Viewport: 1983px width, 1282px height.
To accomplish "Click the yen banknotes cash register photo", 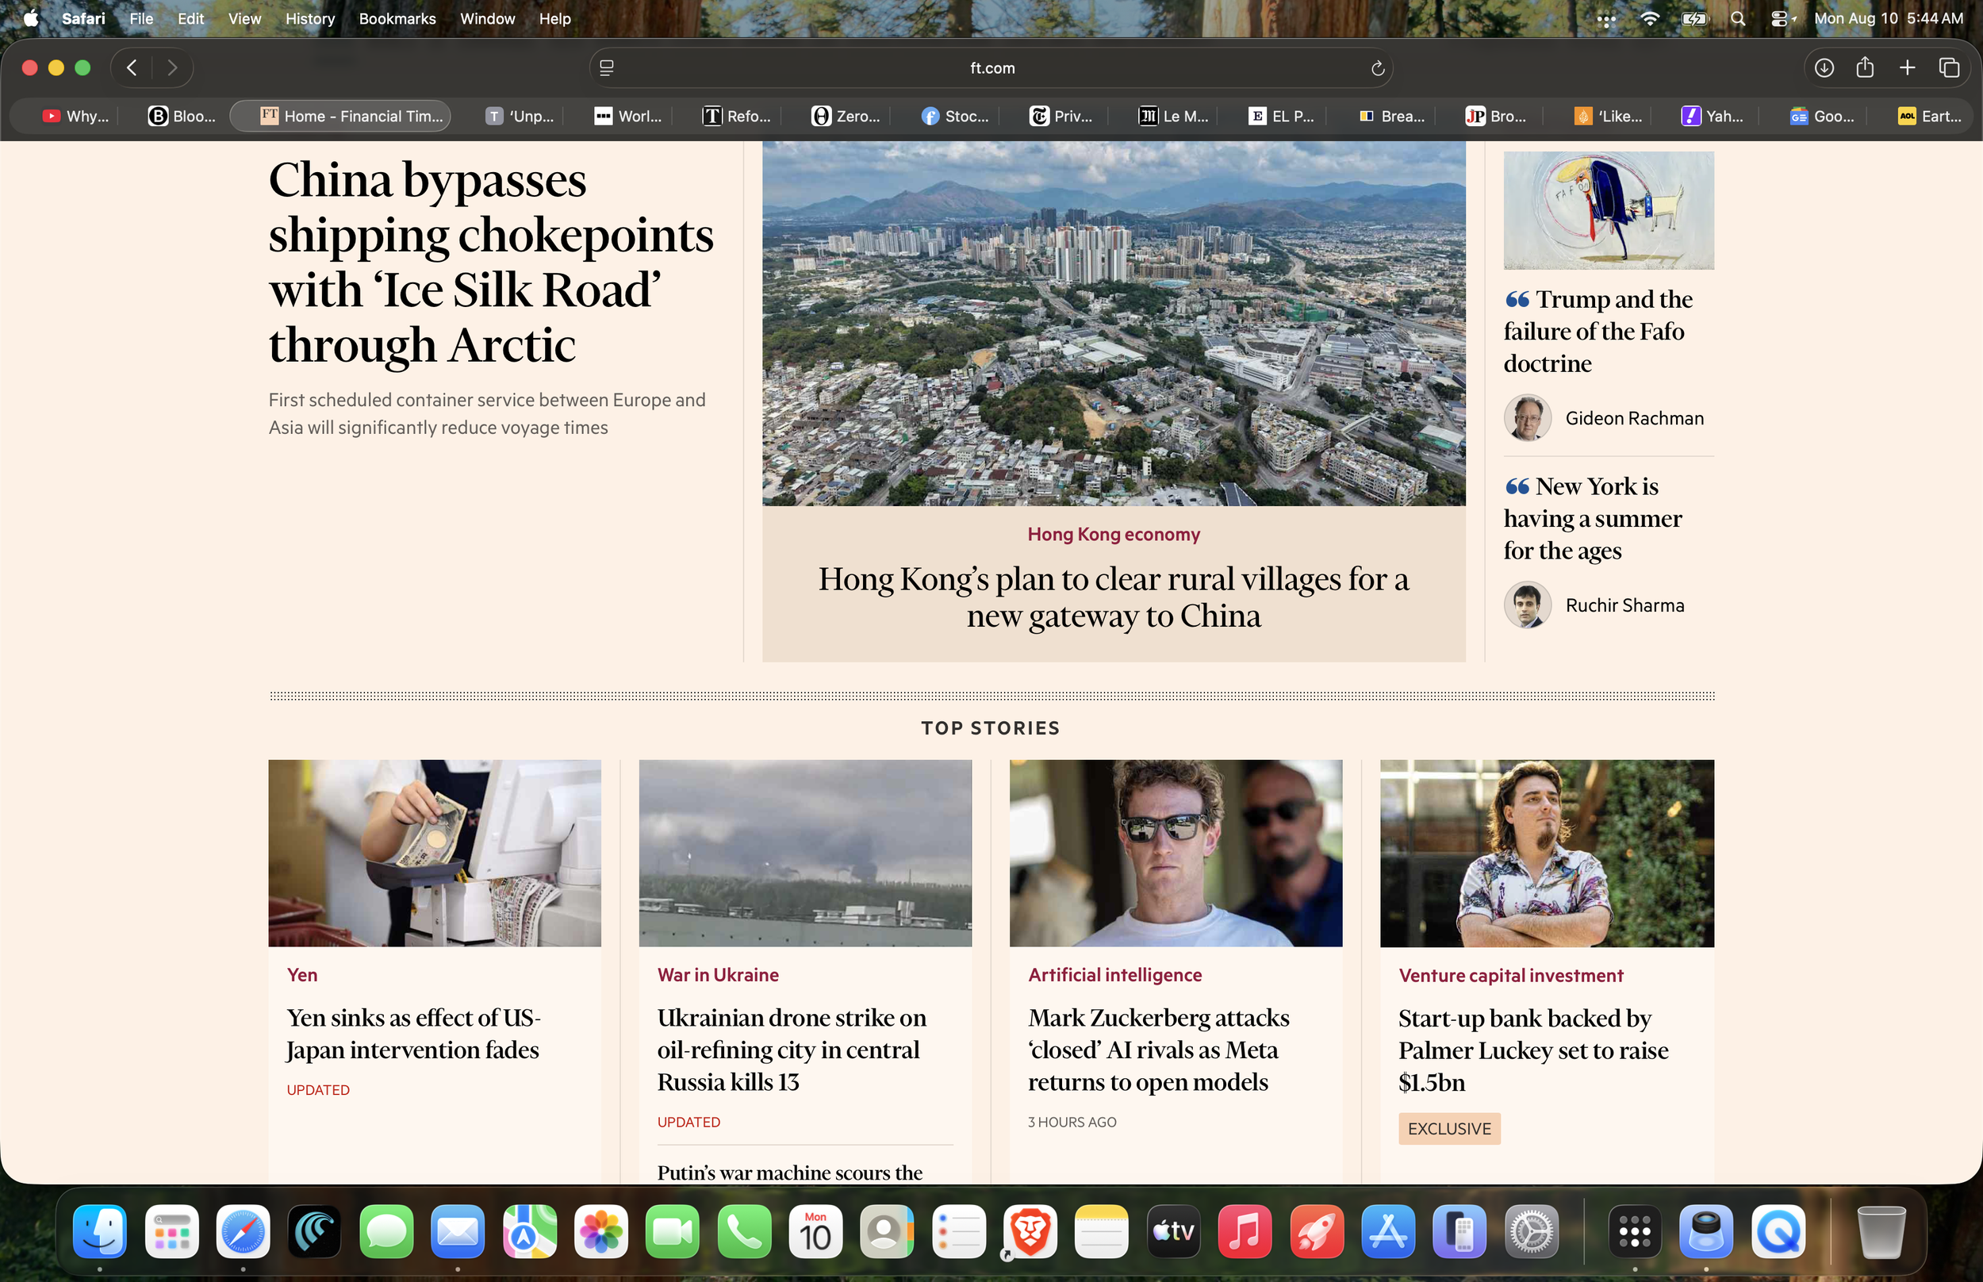I will click(435, 854).
